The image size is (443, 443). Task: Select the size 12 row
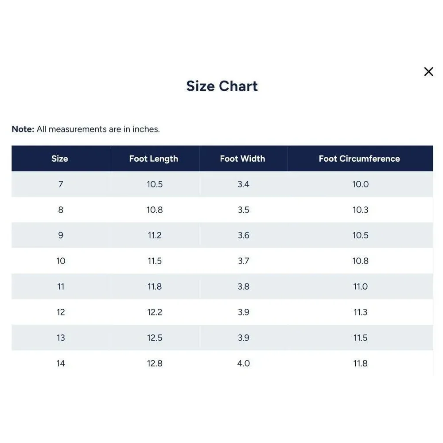click(x=222, y=312)
